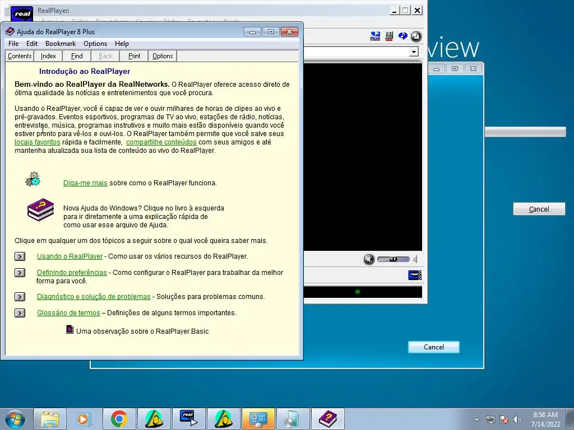574x430 pixels.
Task: Follow the locais favoritos link
Action: 38,142
